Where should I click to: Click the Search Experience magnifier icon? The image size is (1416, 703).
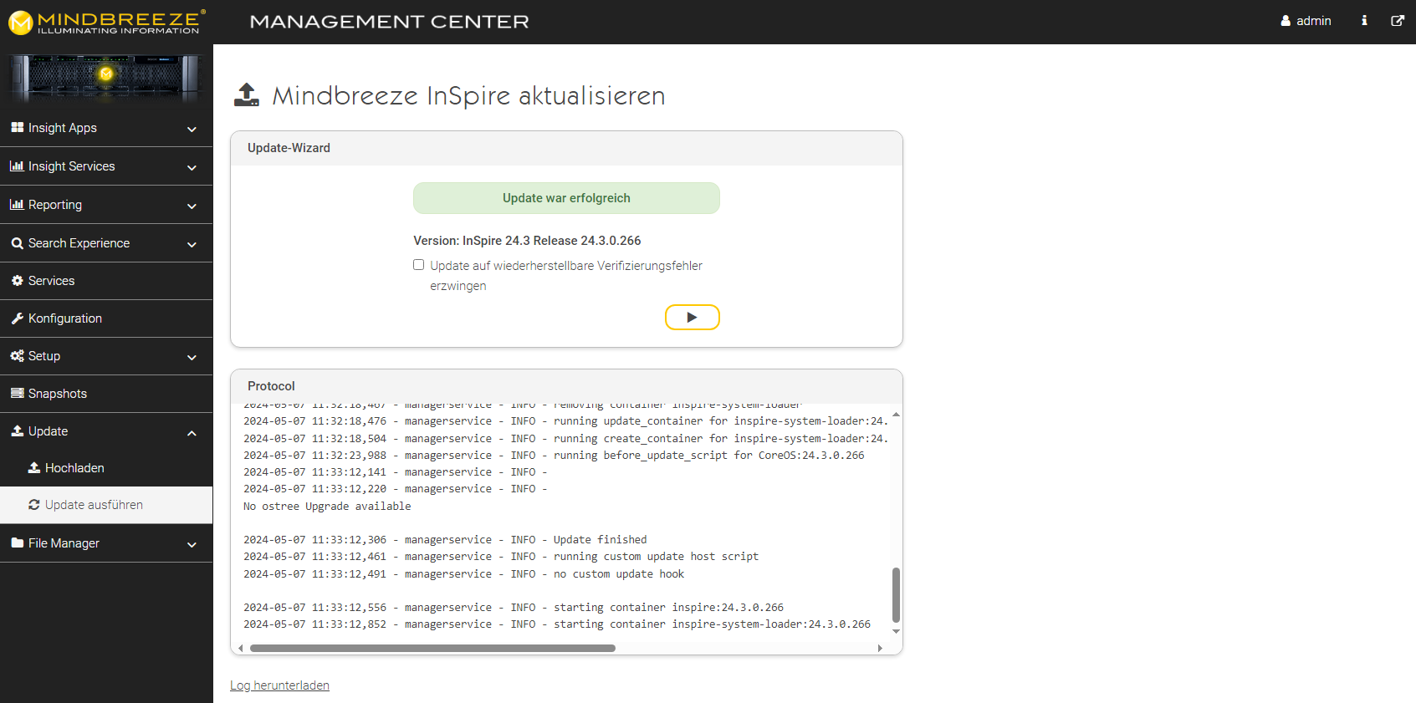click(x=17, y=243)
